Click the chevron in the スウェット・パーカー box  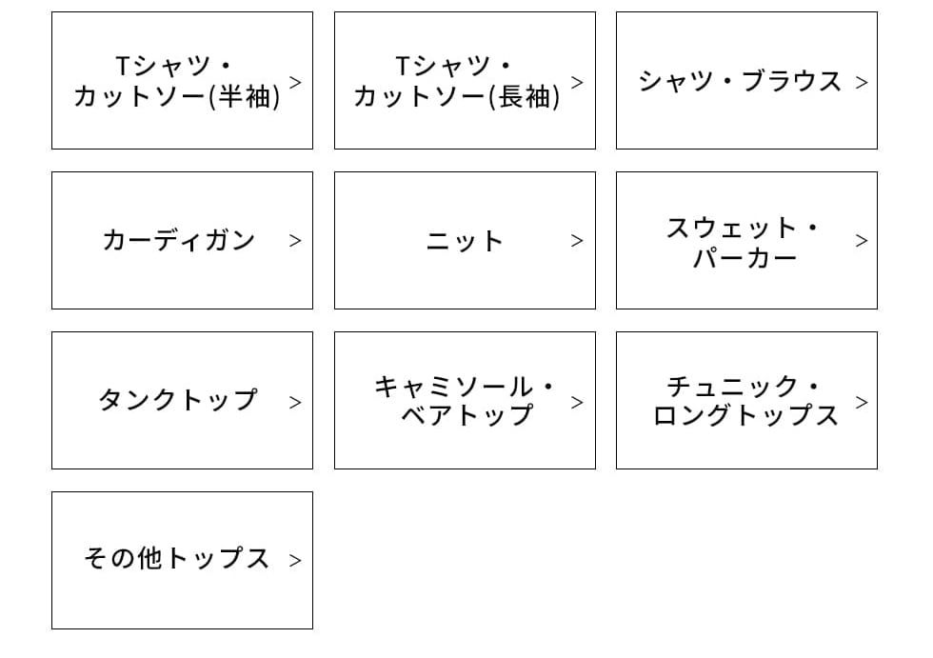point(862,241)
